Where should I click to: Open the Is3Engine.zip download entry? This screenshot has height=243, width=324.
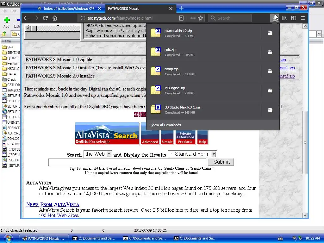click(203, 90)
